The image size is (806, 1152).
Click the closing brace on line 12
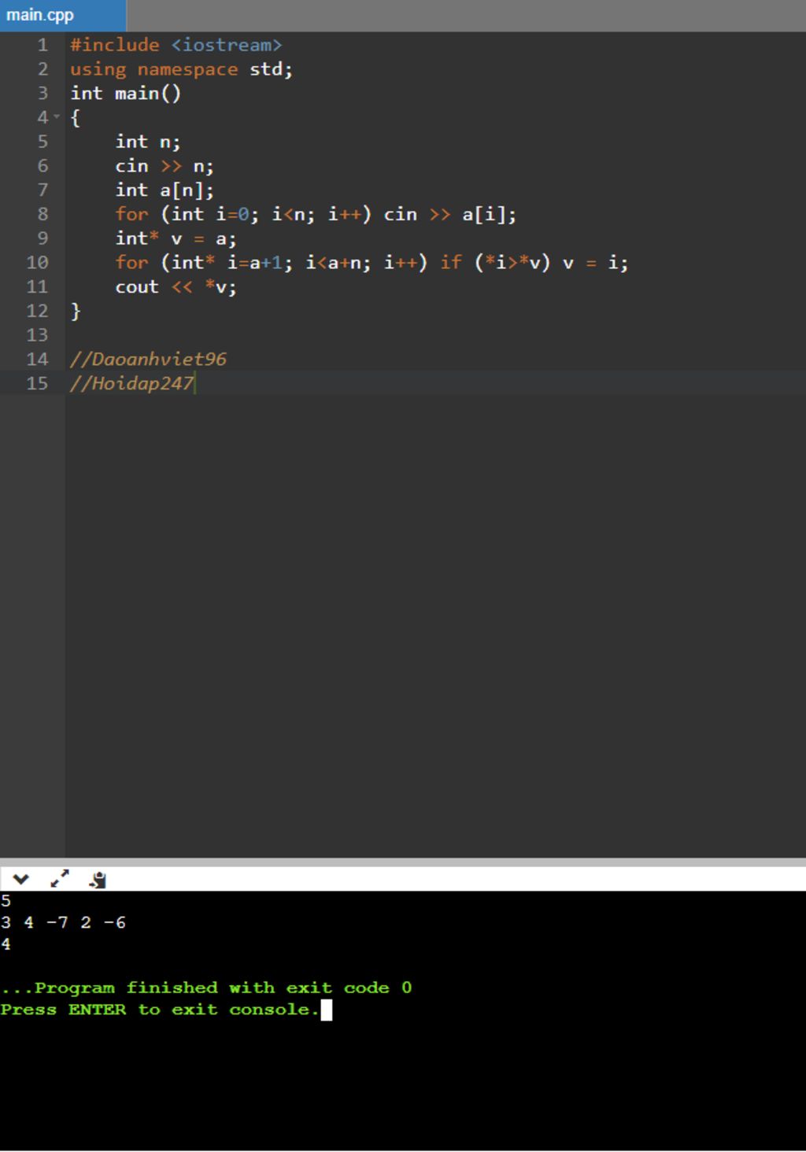[76, 311]
